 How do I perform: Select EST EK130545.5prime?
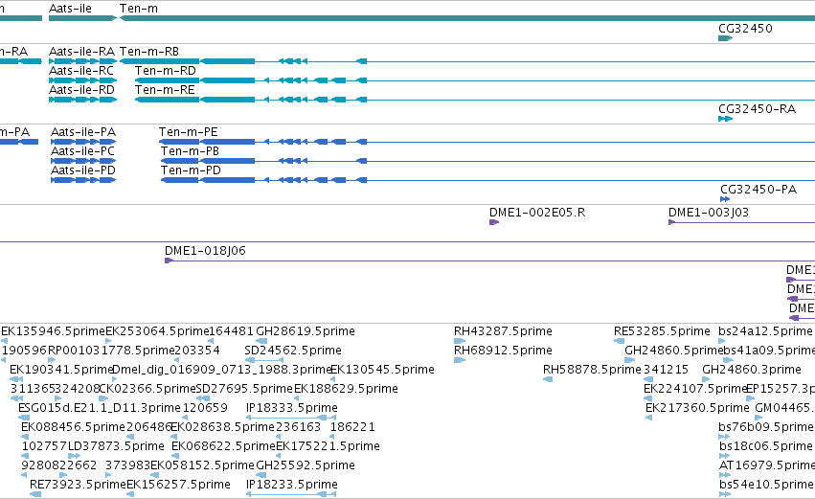click(x=382, y=370)
